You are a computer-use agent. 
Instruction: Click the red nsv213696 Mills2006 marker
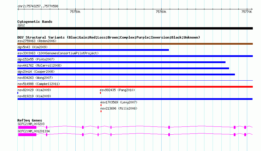click(x=101, y=111)
